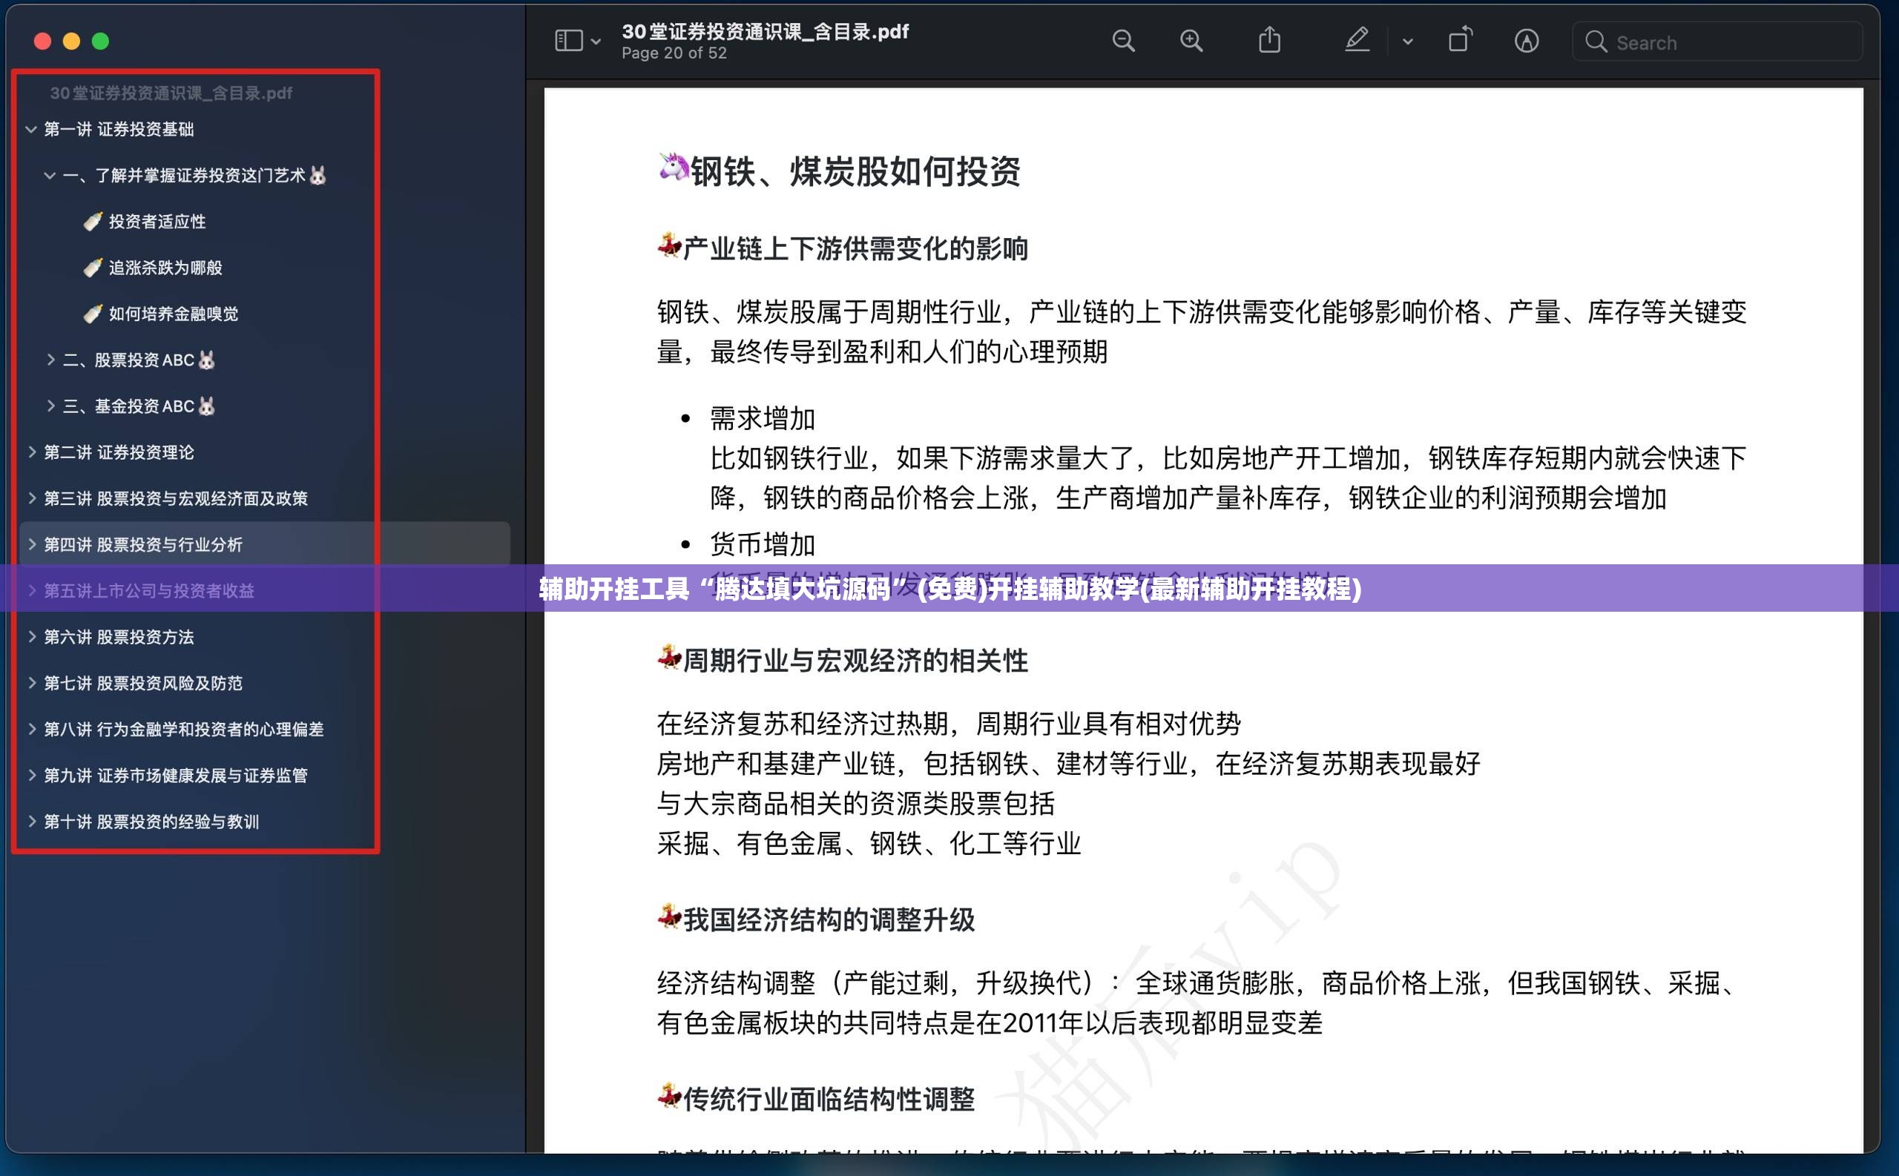The height and width of the screenshot is (1176, 1899).
Task: Expand 第四讲 股票投资与行业分析 chevron
Action: (x=32, y=544)
